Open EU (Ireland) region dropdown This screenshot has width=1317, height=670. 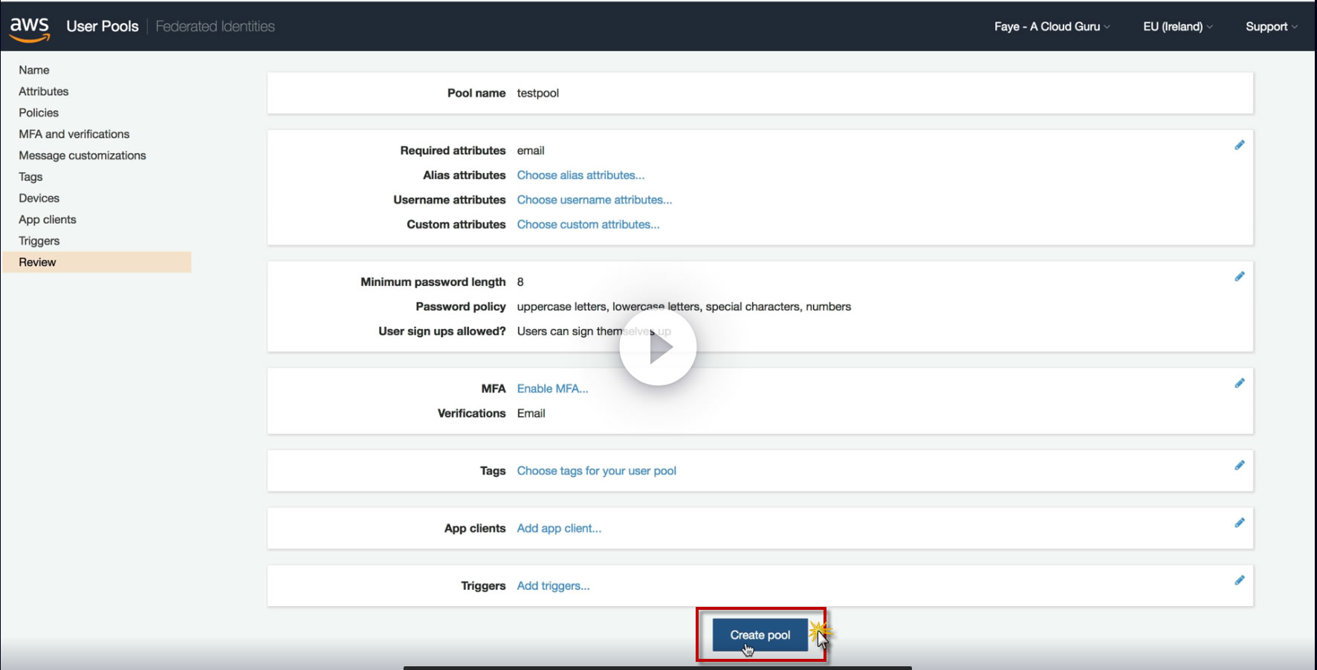click(x=1177, y=27)
